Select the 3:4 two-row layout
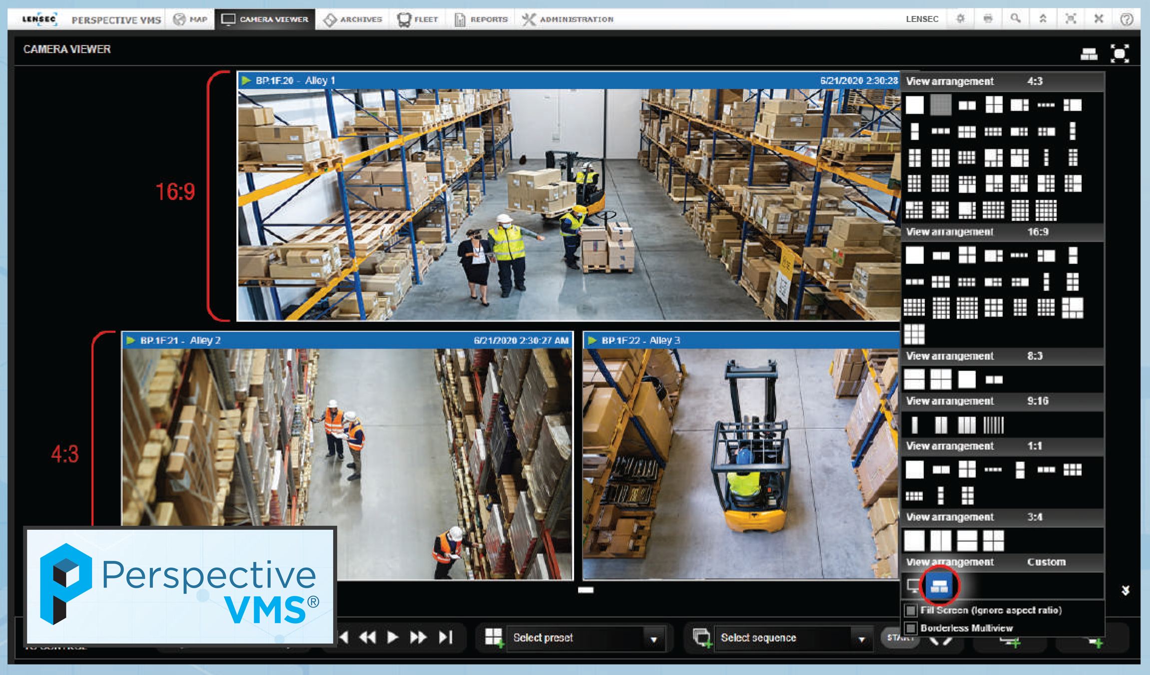1150x675 pixels. pos(967,541)
